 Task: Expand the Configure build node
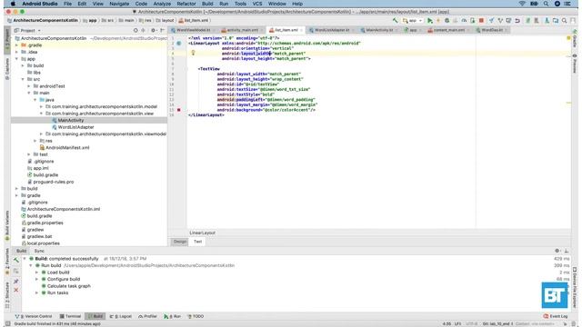tap(36, 279)
